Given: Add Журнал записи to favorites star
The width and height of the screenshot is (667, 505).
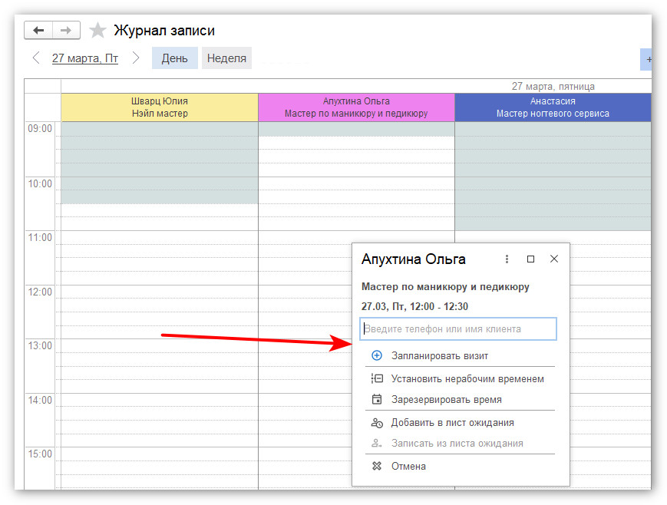Looking at the screenshot, I should point(97,30).
